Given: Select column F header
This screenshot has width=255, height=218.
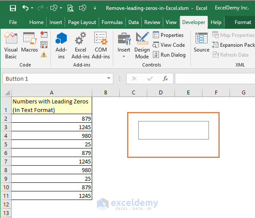Looking at the screenshot, I should pos(216,93).
